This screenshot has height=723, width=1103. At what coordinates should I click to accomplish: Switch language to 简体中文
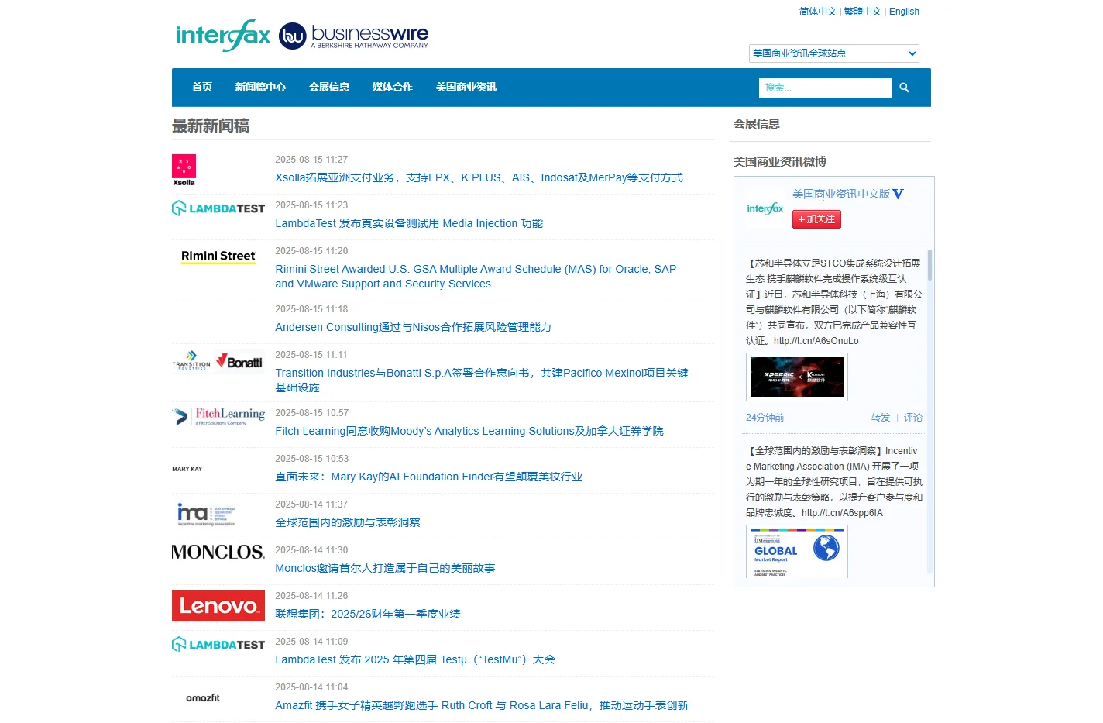click(x=818, y=12)
